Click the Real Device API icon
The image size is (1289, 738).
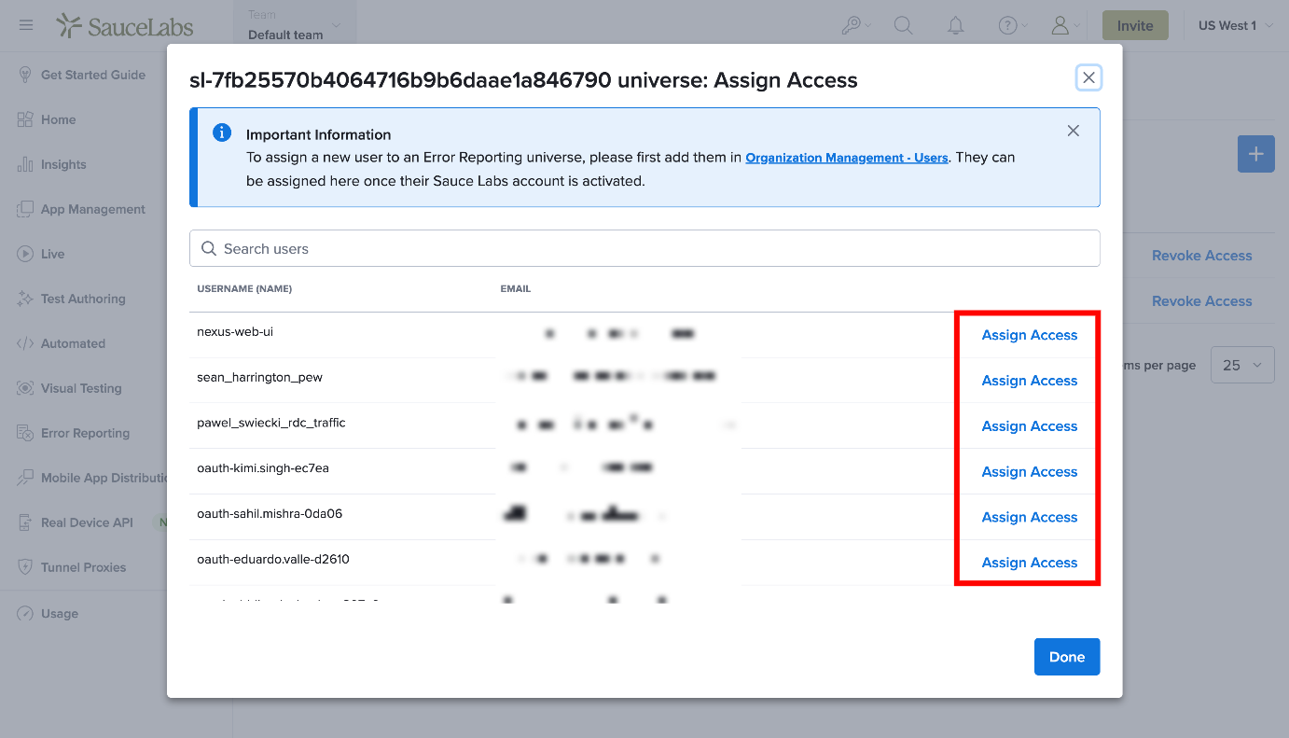pyautogui.click(x=25, y=522)
